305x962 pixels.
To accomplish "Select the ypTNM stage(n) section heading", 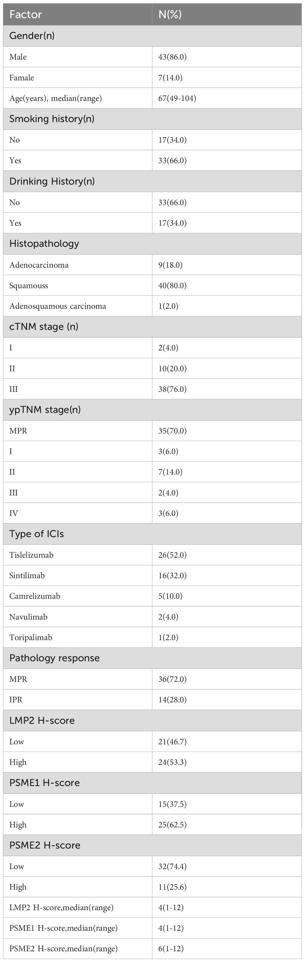I will click(x=45, y=410).
